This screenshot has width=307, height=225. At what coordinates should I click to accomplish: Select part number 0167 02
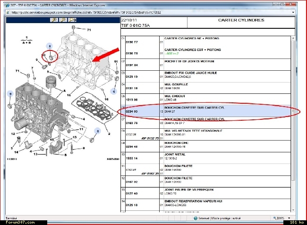point(132,182)
